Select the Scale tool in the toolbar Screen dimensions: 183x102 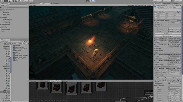coord(13,1)
